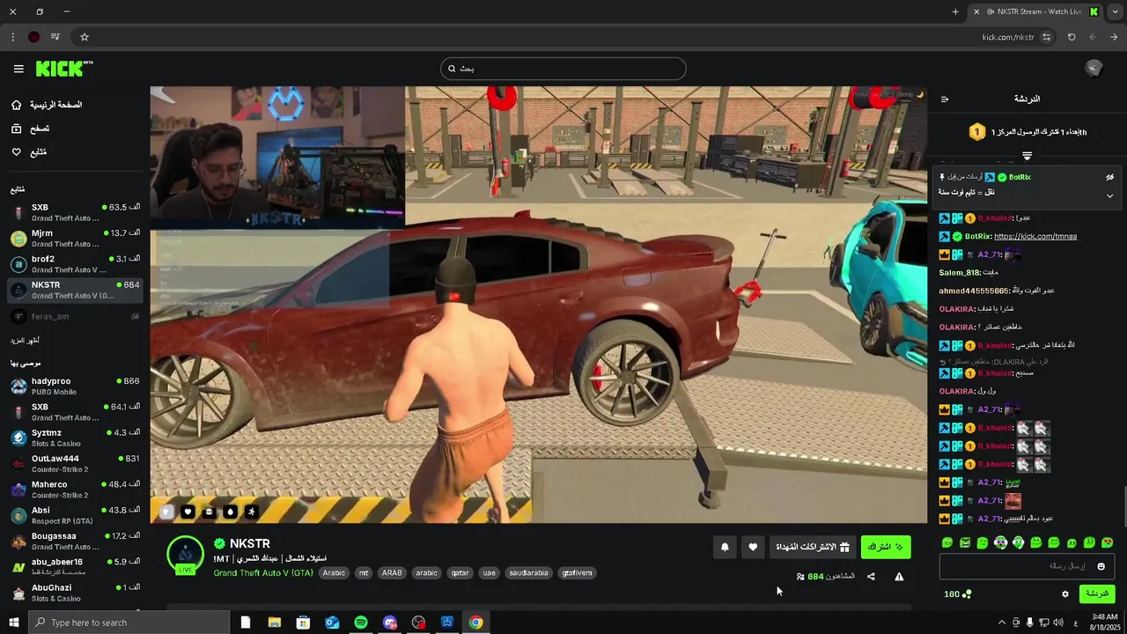The width and height of the screenshot is (1127, 634).
Task: Open Spotify from the Windows taskbar
Action: 361,623
